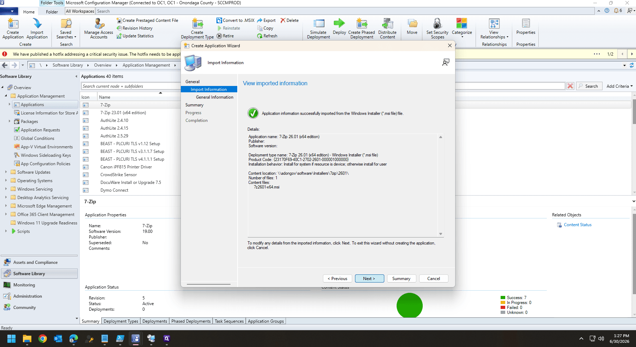The image size is (636, 347).
Task: Switch to the Phased Deployments tab
Action: 191,321
